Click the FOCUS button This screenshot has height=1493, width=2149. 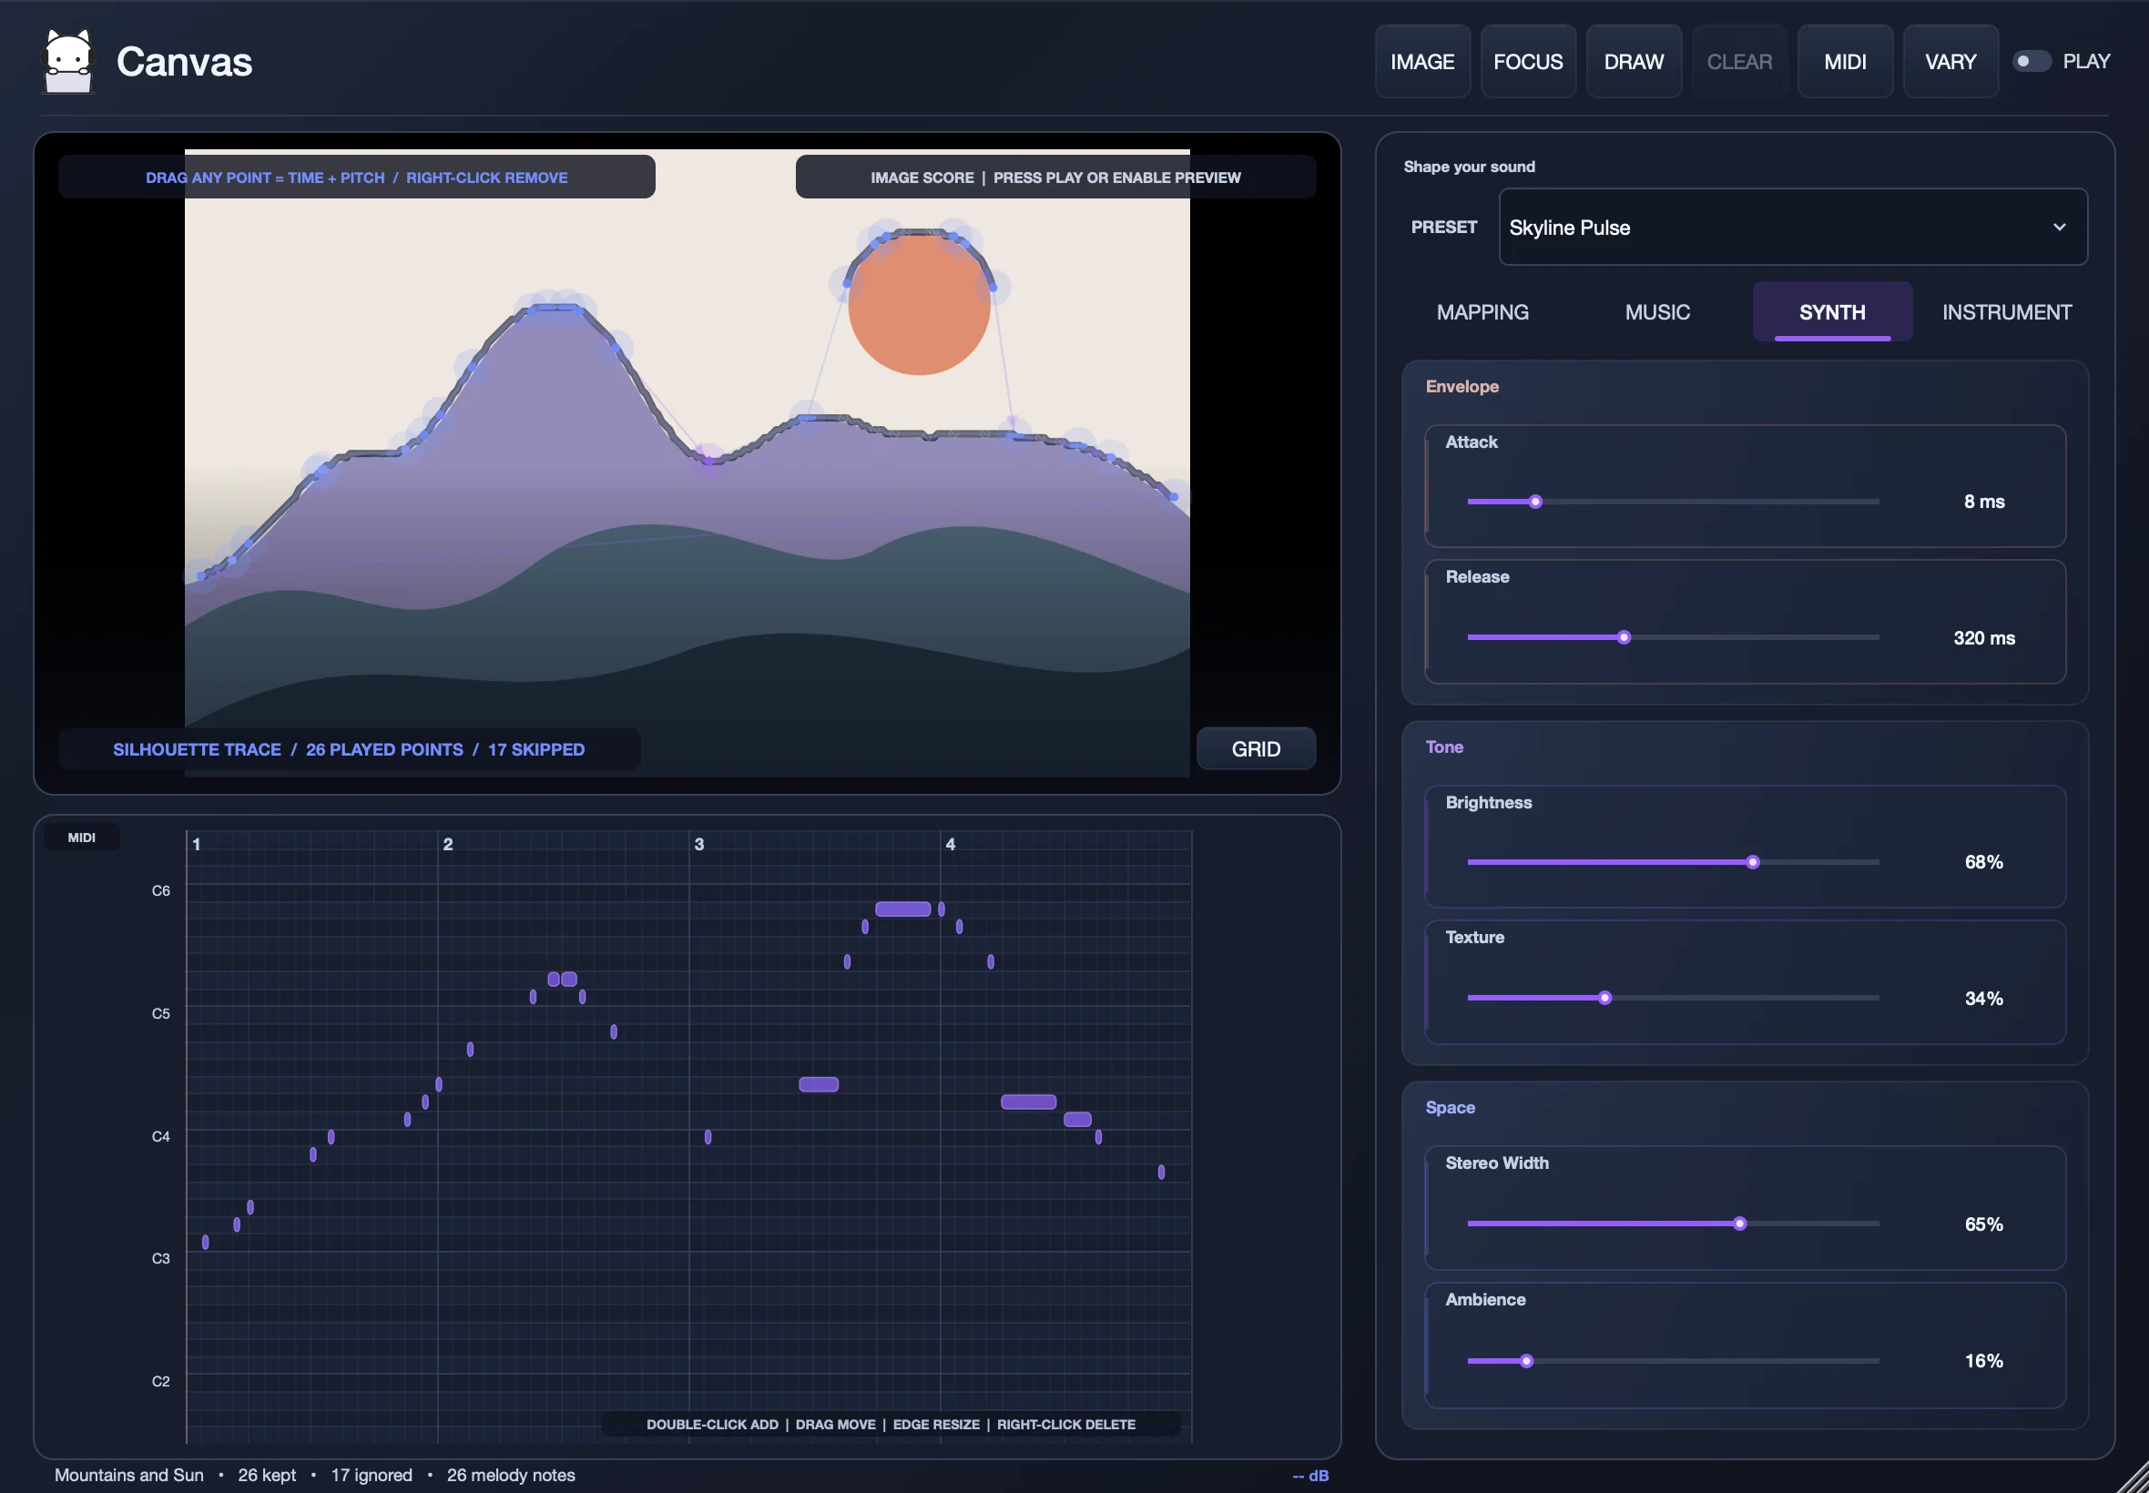tap(1528, 62)
